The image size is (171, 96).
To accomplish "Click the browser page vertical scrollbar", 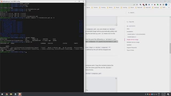I will pyautogui.click(x=170, y=48).
